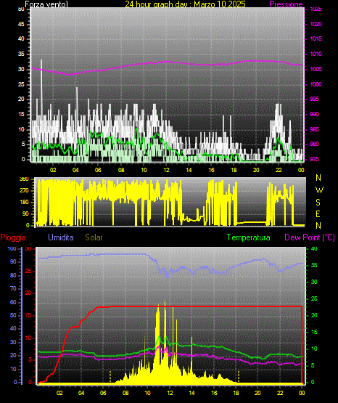Screen dimensions: 338x403
Task: Click pressure axis value 1020
Action: coord(316,24)
